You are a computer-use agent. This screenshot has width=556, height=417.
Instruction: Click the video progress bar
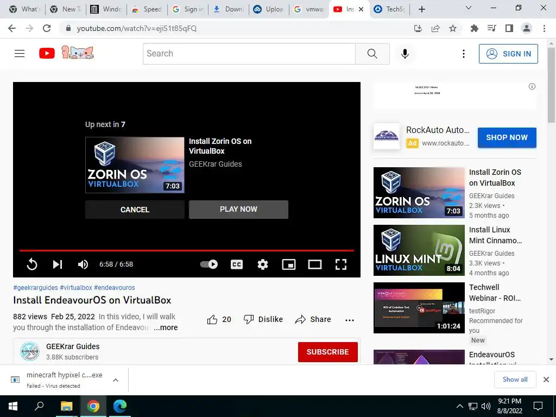187,250
